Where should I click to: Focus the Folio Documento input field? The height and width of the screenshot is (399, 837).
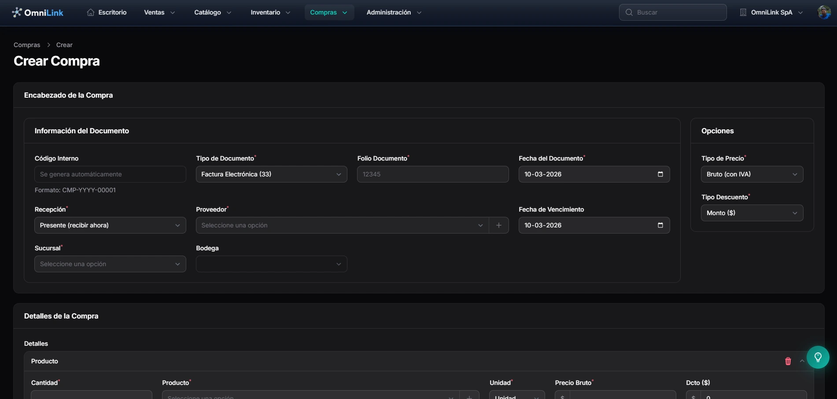coord(433,174)
